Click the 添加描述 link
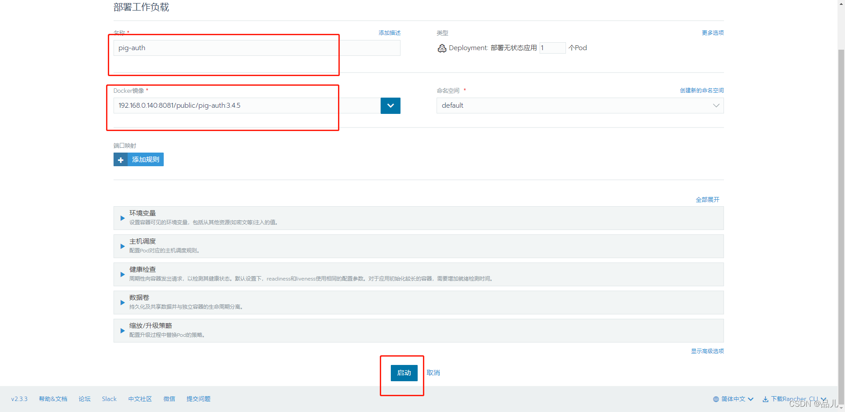 [389, 33]
